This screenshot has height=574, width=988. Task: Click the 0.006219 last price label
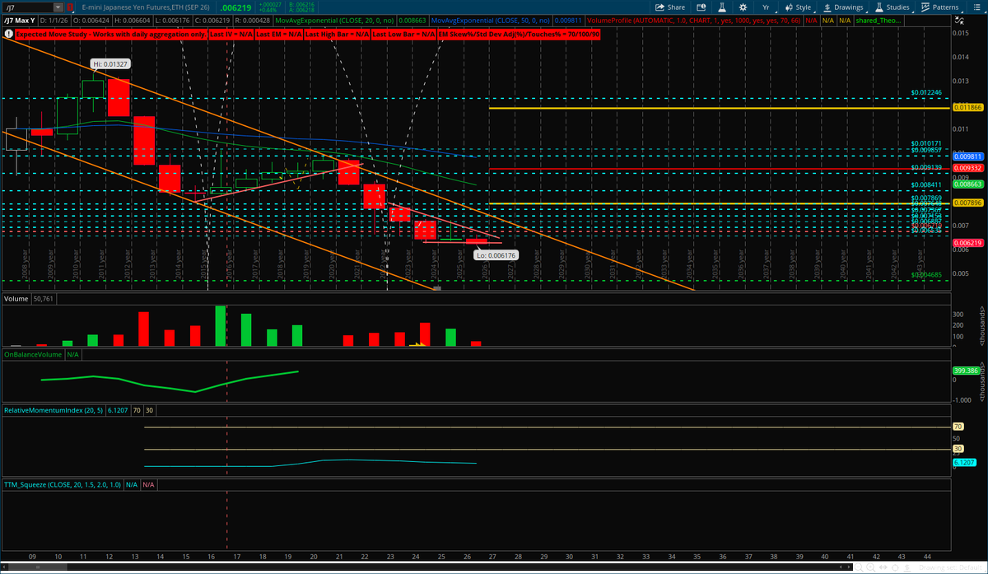click(x=968, y=243)
